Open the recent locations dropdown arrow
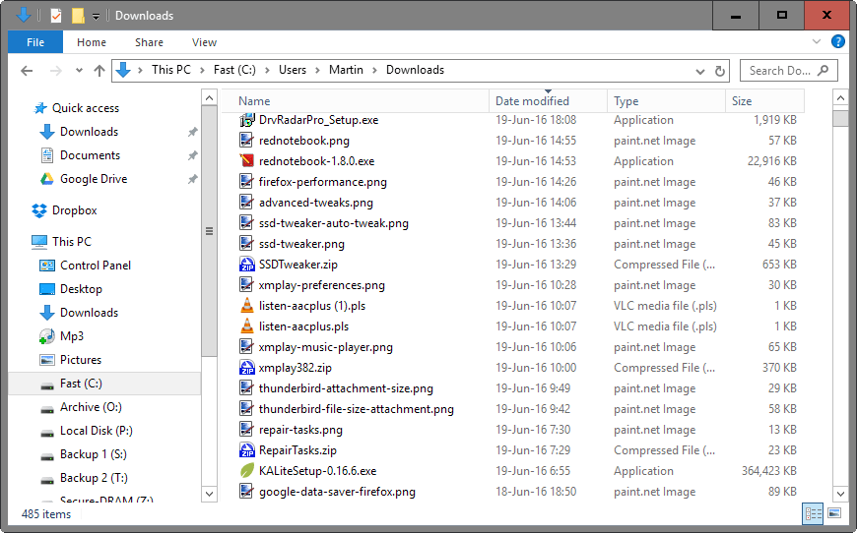This screenshot has width=857, height=533. pyautogui.click(x=79, y=71)
